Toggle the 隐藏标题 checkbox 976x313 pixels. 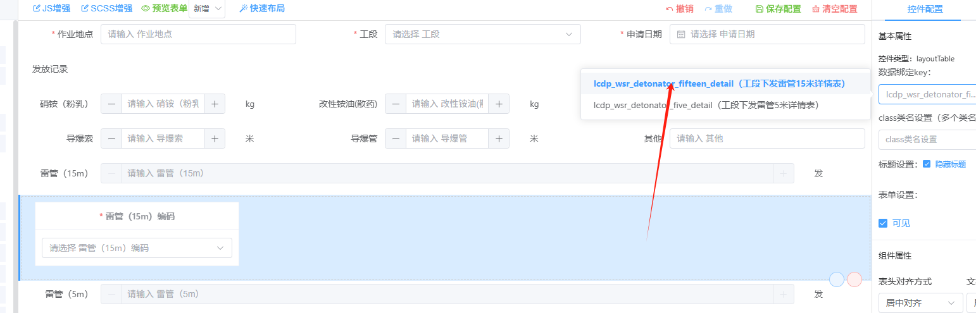coord(927,164)
